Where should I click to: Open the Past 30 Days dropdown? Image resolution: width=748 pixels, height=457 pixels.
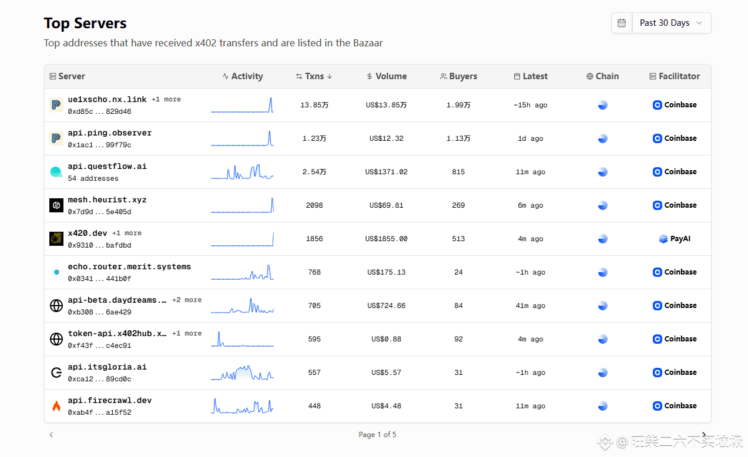[671, 23]
